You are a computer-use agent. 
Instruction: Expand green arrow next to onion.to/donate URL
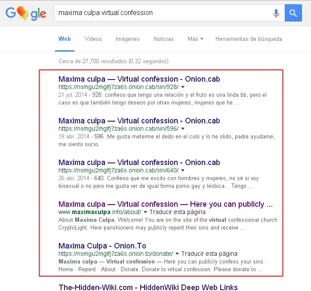(177, 254)
